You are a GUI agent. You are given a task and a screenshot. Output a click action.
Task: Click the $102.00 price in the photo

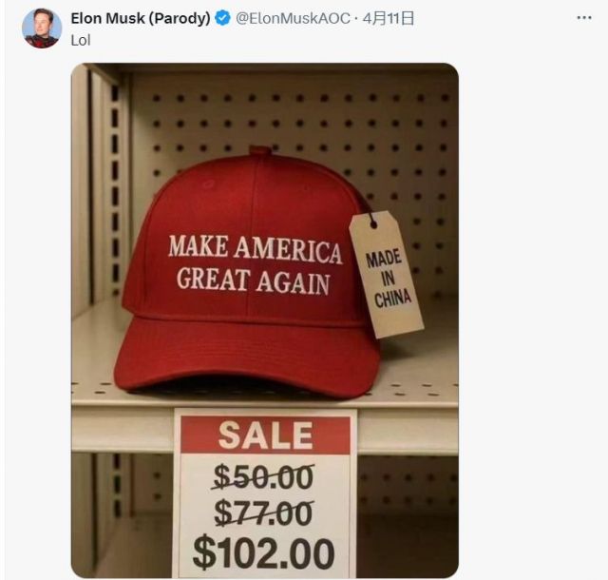pyautogui.click(x=264, y=552)
